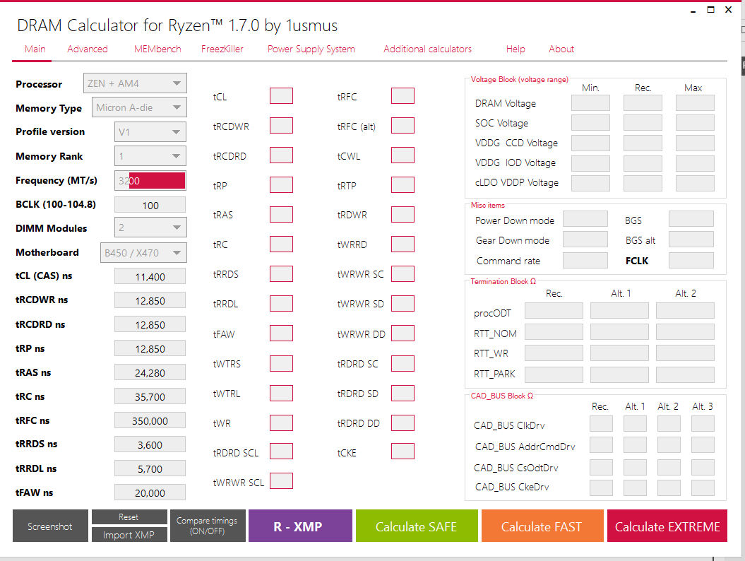The width and height of the screenshot is (745, 561).
Task: Click the cLDO VDDP Voltage Max field
Action: [695, 183]
